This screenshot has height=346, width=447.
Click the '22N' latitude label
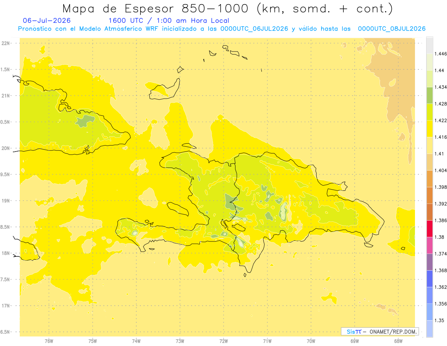pos(6,43)
